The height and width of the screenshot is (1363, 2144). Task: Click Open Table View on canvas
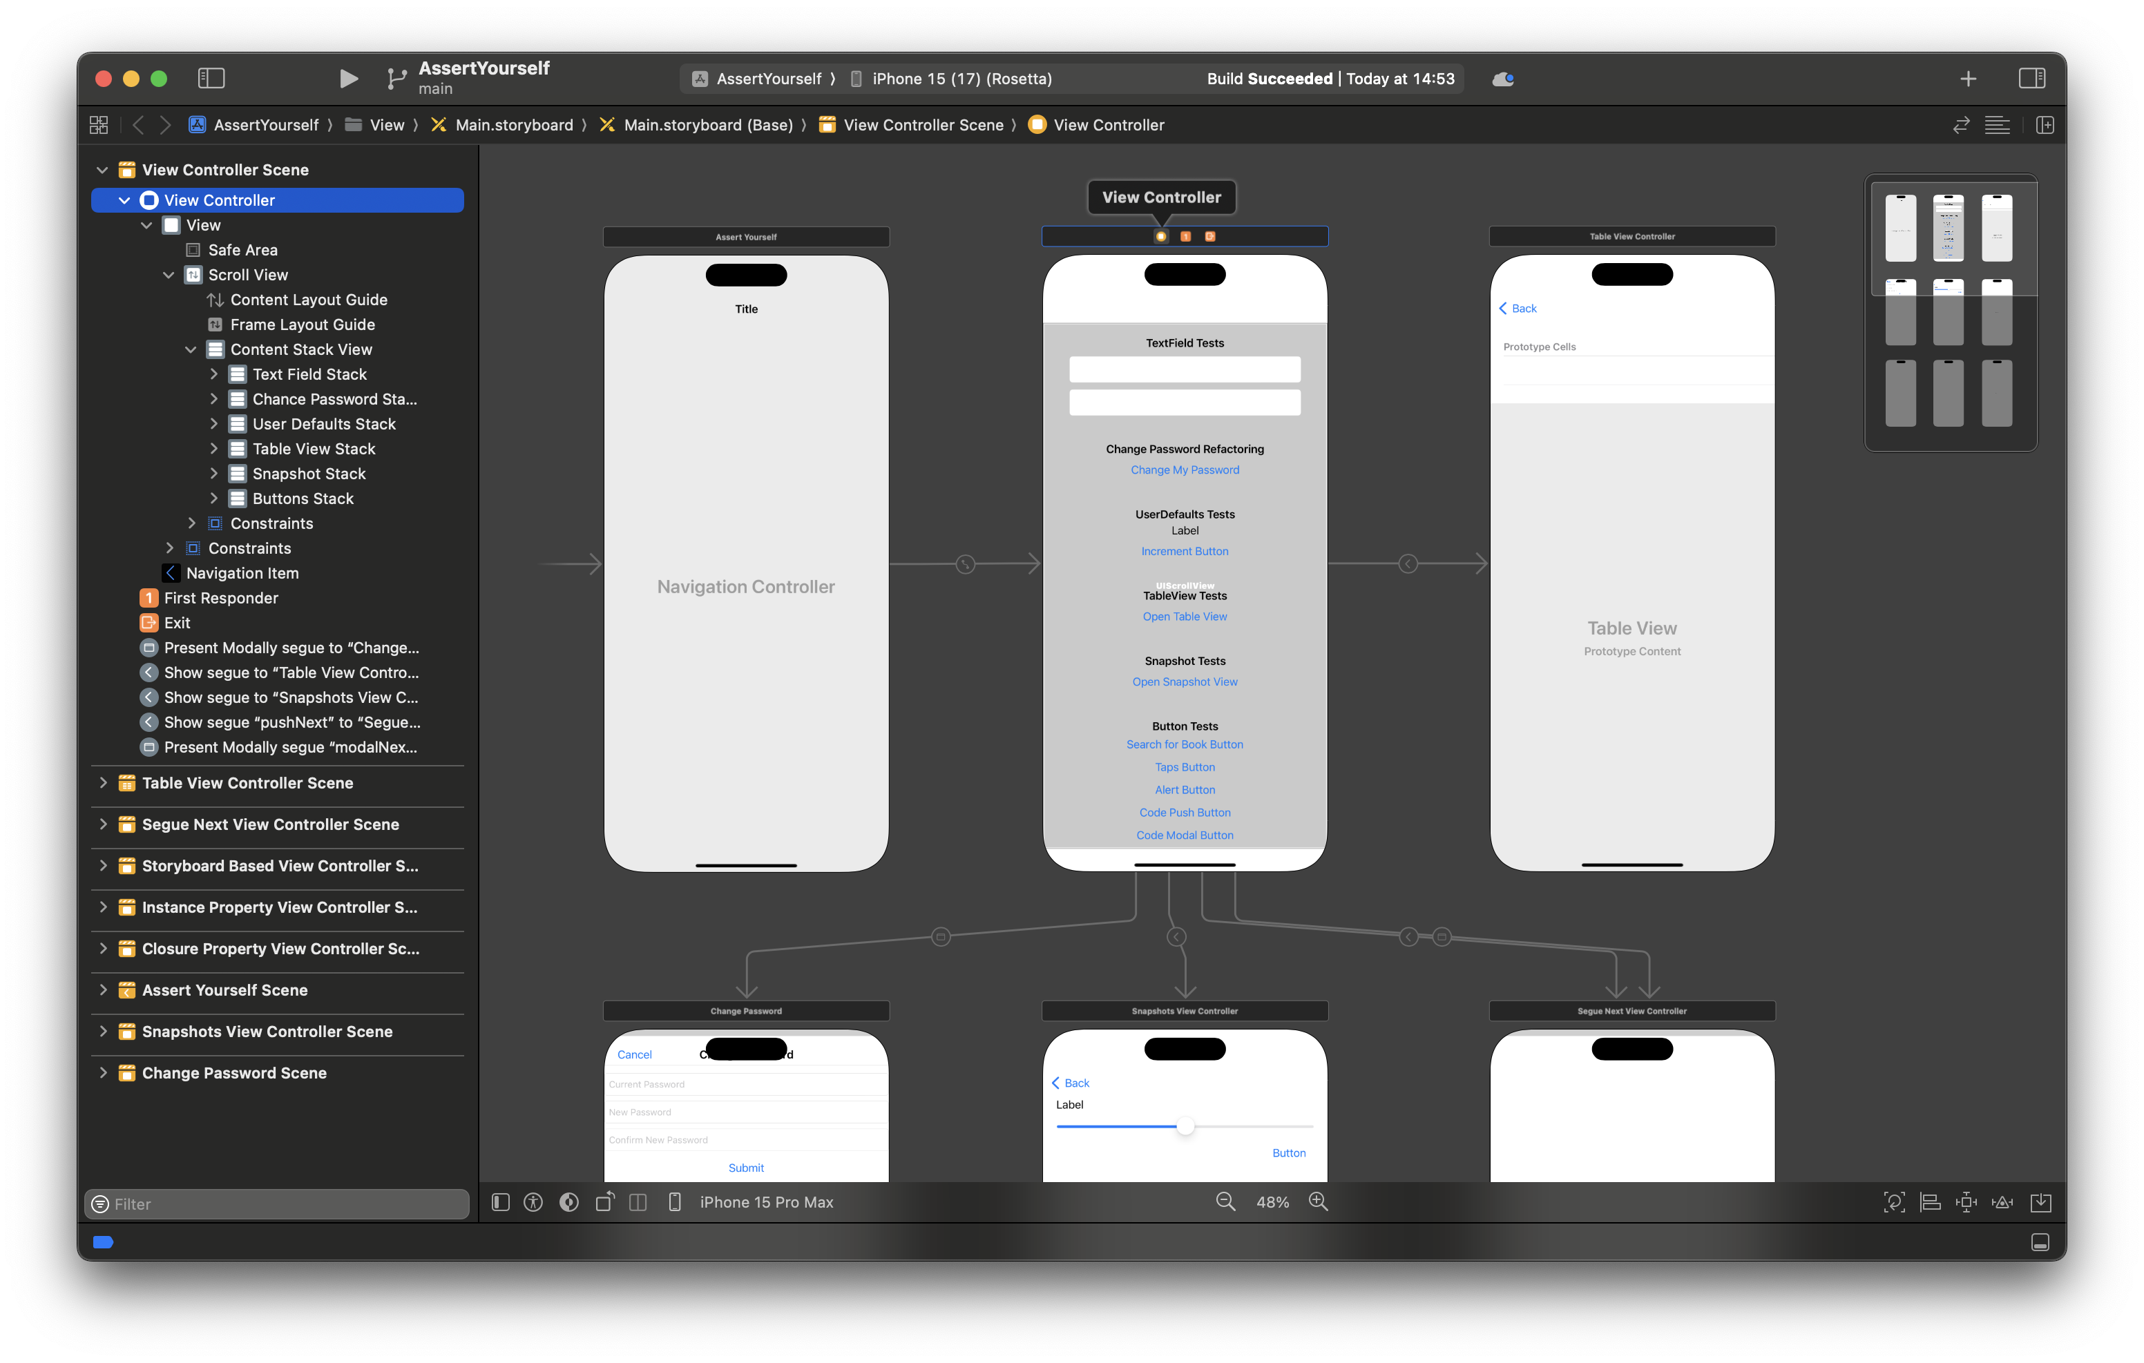click(x=1185, y=616)
